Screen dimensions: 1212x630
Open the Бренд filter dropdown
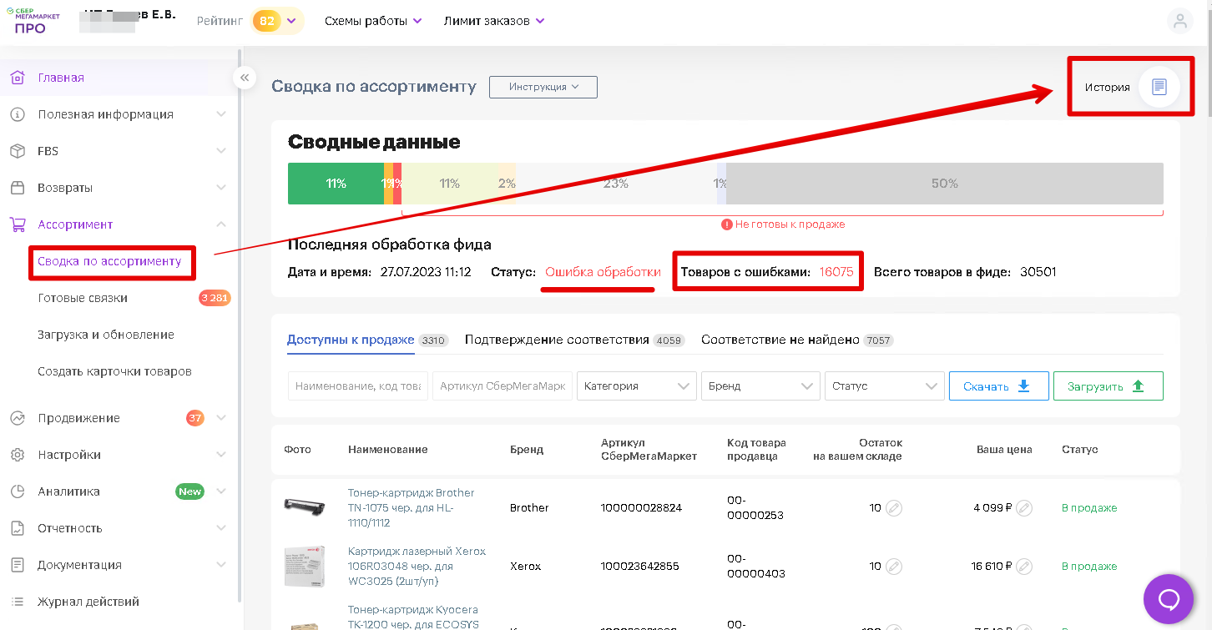click(760, 386)
